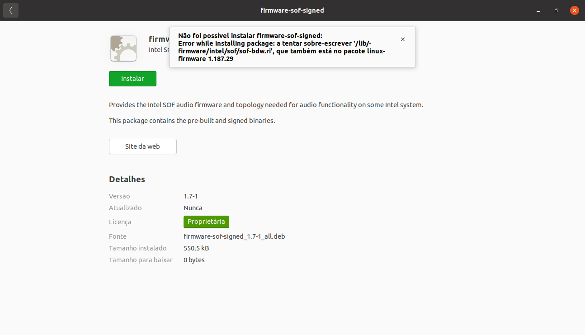
Task: Click the installed size 550,5 kB
Action: tap(196, 248)
